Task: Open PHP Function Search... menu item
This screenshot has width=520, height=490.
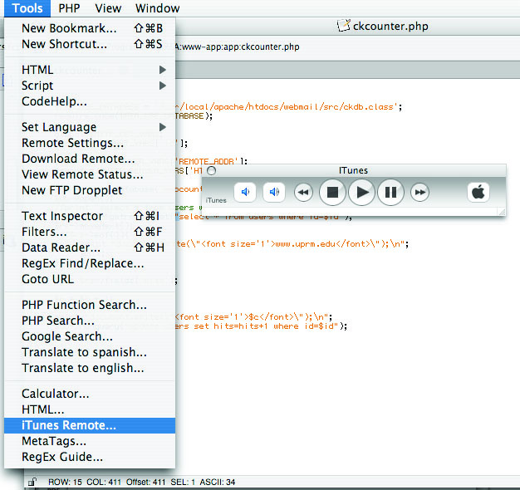Action: pyautogui.click(x=90, y=305)
